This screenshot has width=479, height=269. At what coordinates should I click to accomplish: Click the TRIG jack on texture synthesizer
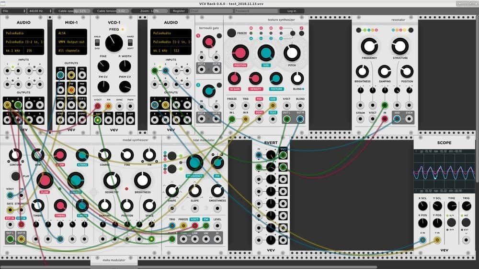point(246,106)
